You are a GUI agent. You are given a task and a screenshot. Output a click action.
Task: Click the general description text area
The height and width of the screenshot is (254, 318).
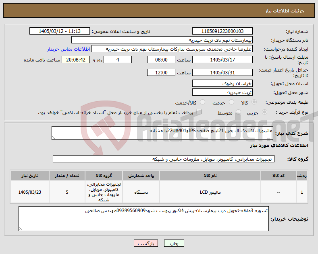162,133
